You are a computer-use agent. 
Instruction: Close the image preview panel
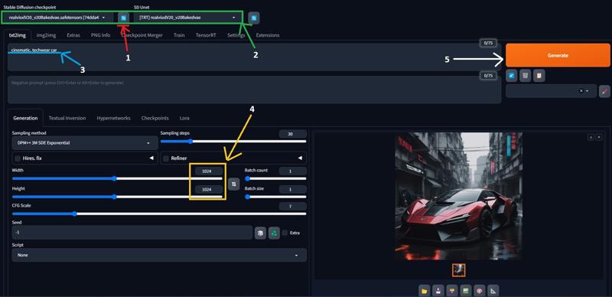(x=599, y=137)
